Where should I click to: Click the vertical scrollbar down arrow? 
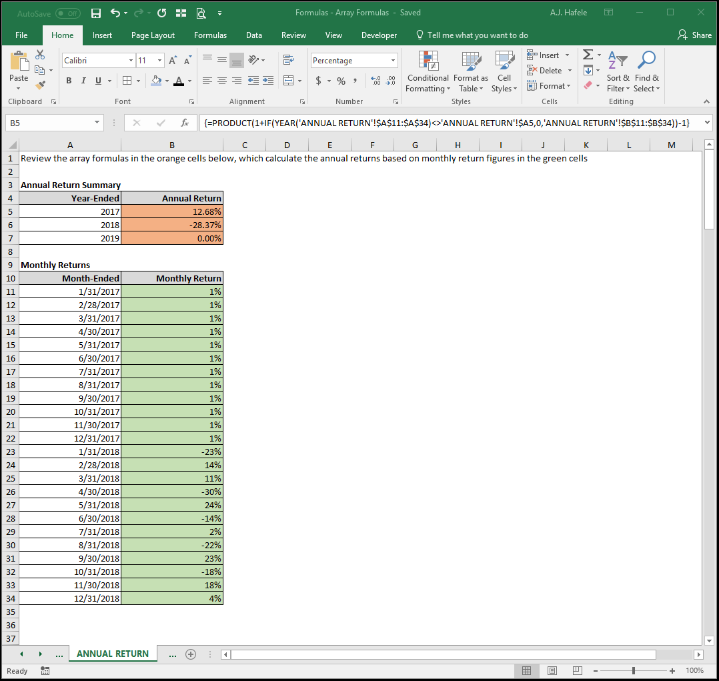point(709,640)
